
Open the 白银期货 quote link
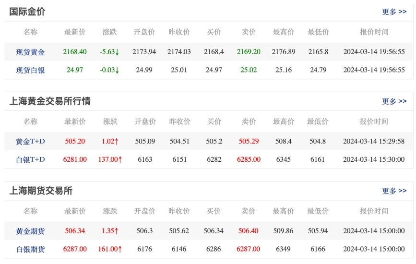(30, 249)
